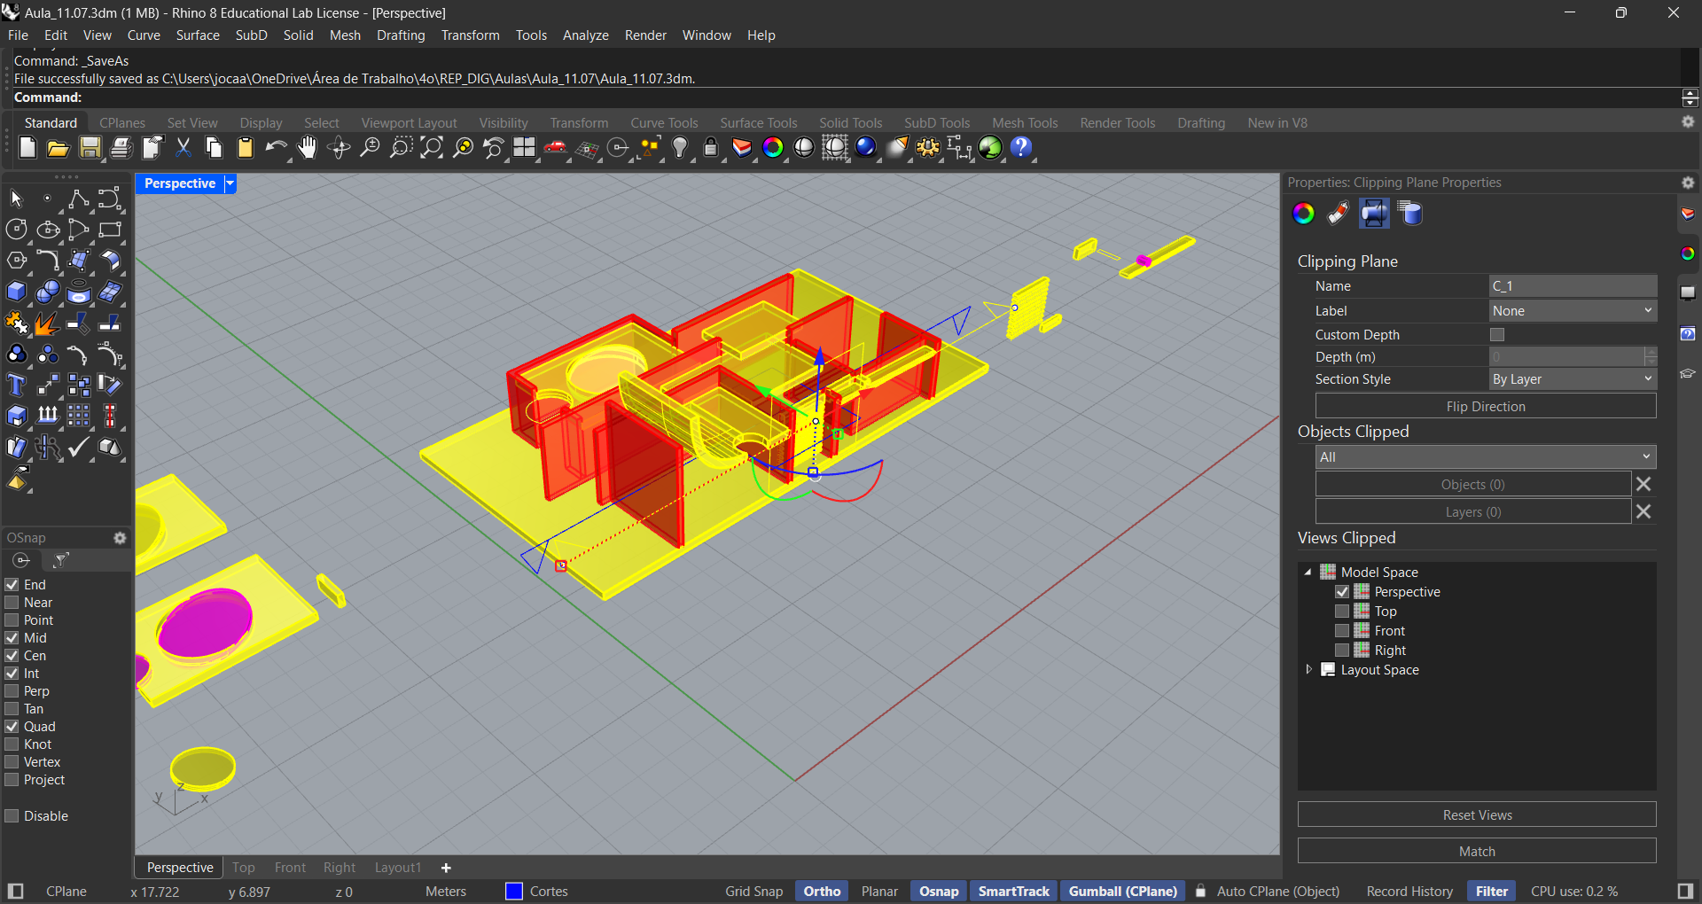This screenshot has width=1702, height=904.
Task: Collapse the Model Space tree node
Action: tap(1308, 573)
